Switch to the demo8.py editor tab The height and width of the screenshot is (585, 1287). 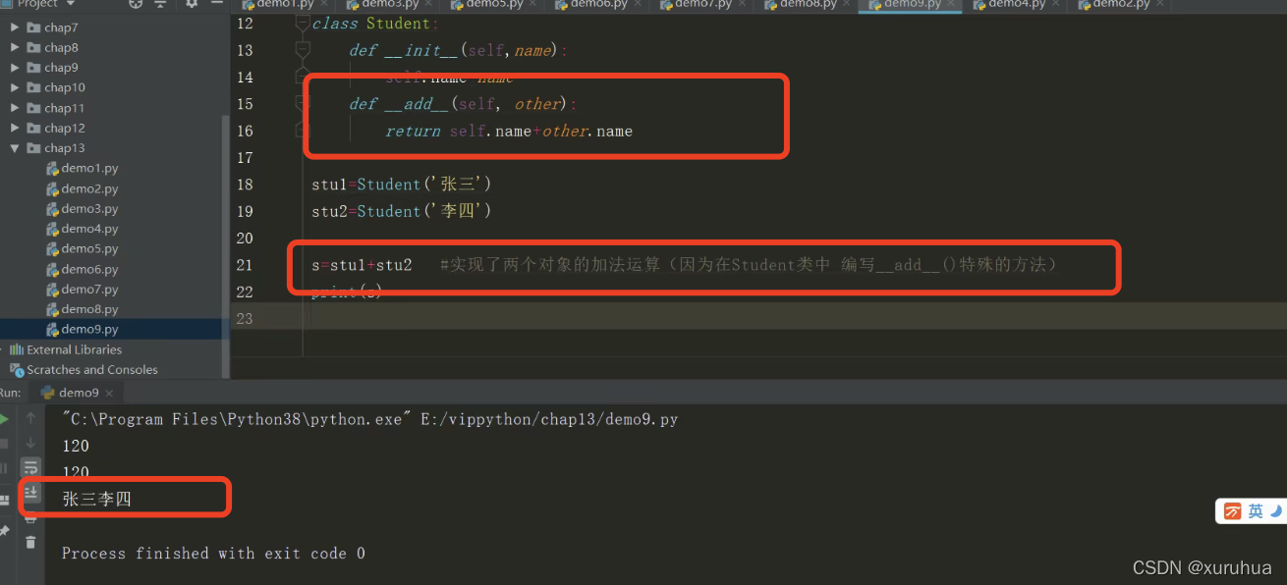(x=808, y=5)
